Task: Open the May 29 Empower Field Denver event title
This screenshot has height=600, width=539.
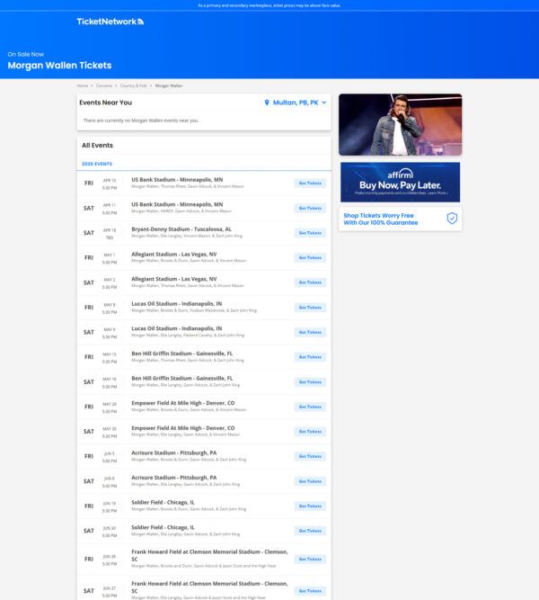Action: point(183,403)
